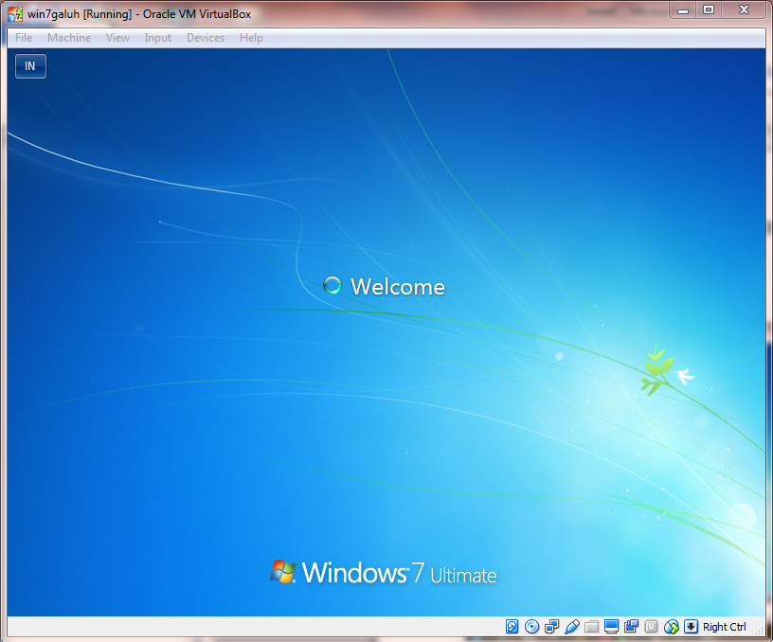Open the View menu
This screenshot has height=642, width=773.
pos(117,38)
